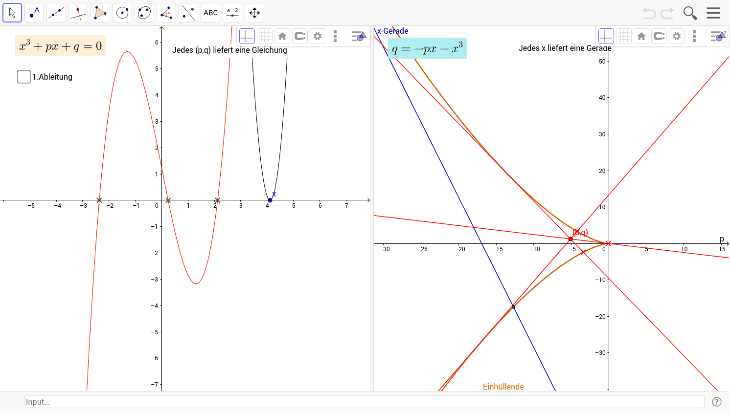
Task: Open point capturing options in right view
Action: [659, 36]
